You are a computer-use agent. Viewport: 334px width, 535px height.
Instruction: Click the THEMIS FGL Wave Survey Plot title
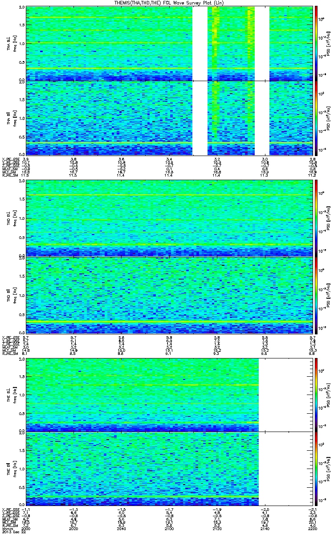(x=169, y=3)
